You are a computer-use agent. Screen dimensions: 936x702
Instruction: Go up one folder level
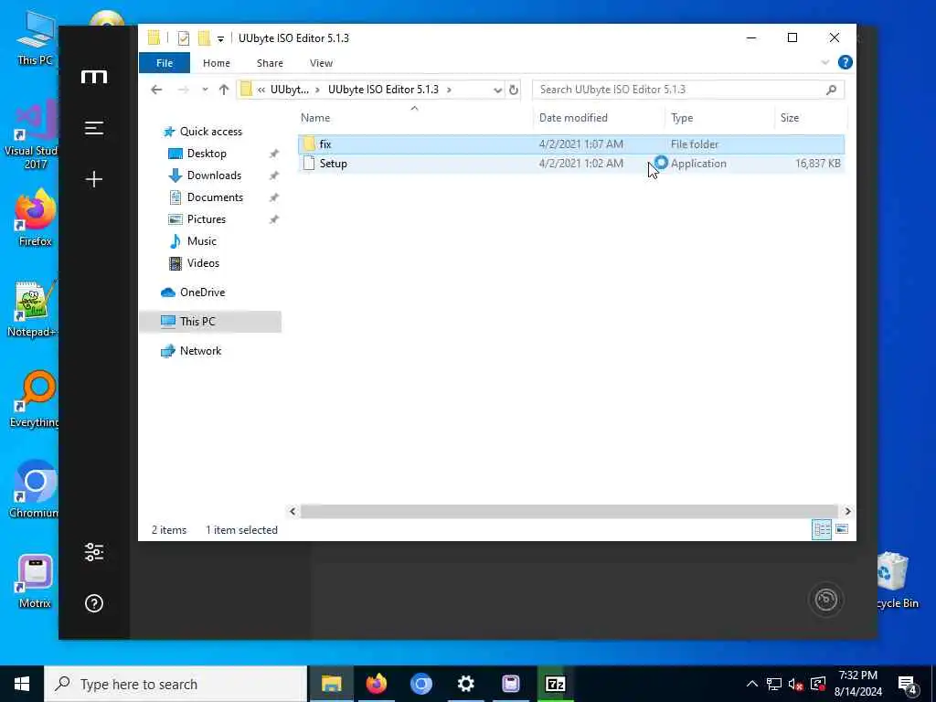tap(224, 90)
